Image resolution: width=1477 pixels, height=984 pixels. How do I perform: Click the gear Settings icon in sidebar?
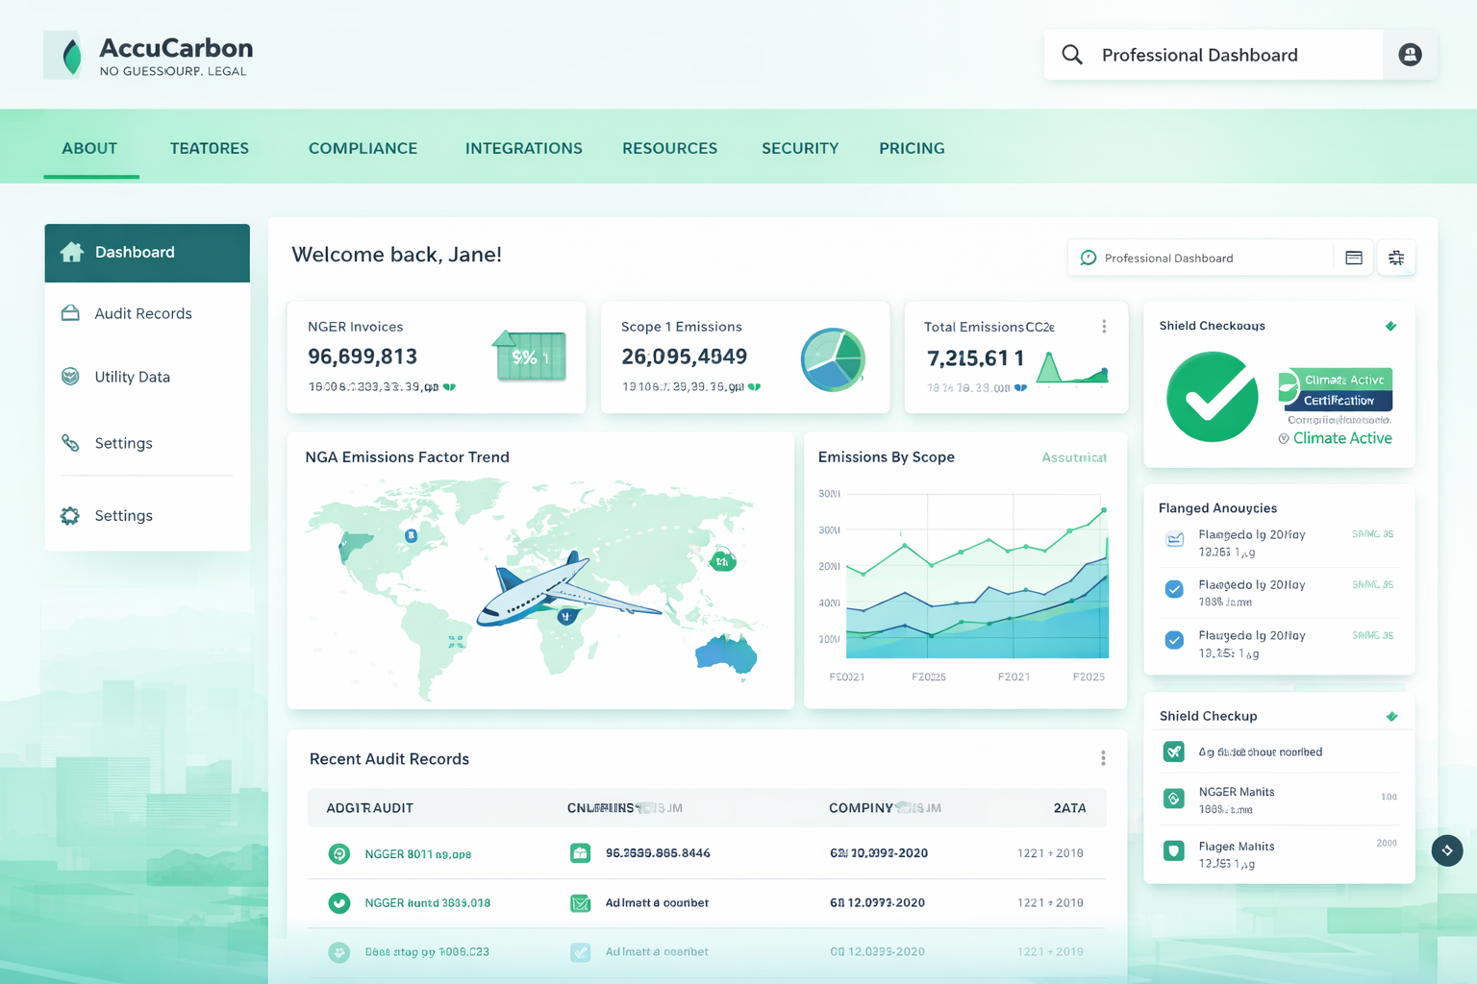pyautogui.click(x=70, y=516)
